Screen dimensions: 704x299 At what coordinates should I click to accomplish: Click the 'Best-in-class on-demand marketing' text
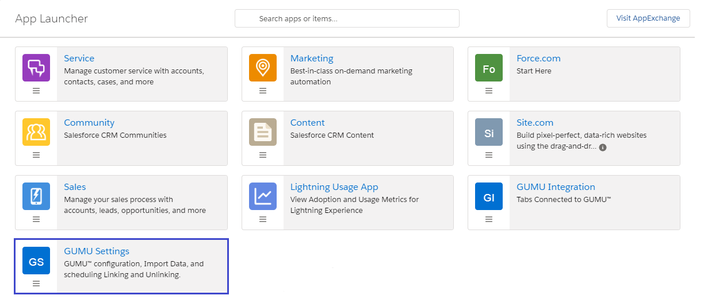coord(351,71)
